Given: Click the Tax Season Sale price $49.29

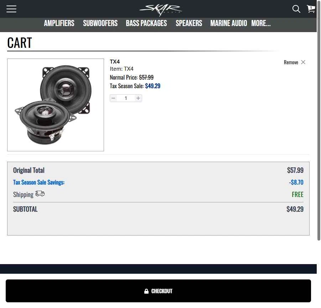Looking at the screenshot, I should click(153, 86).
